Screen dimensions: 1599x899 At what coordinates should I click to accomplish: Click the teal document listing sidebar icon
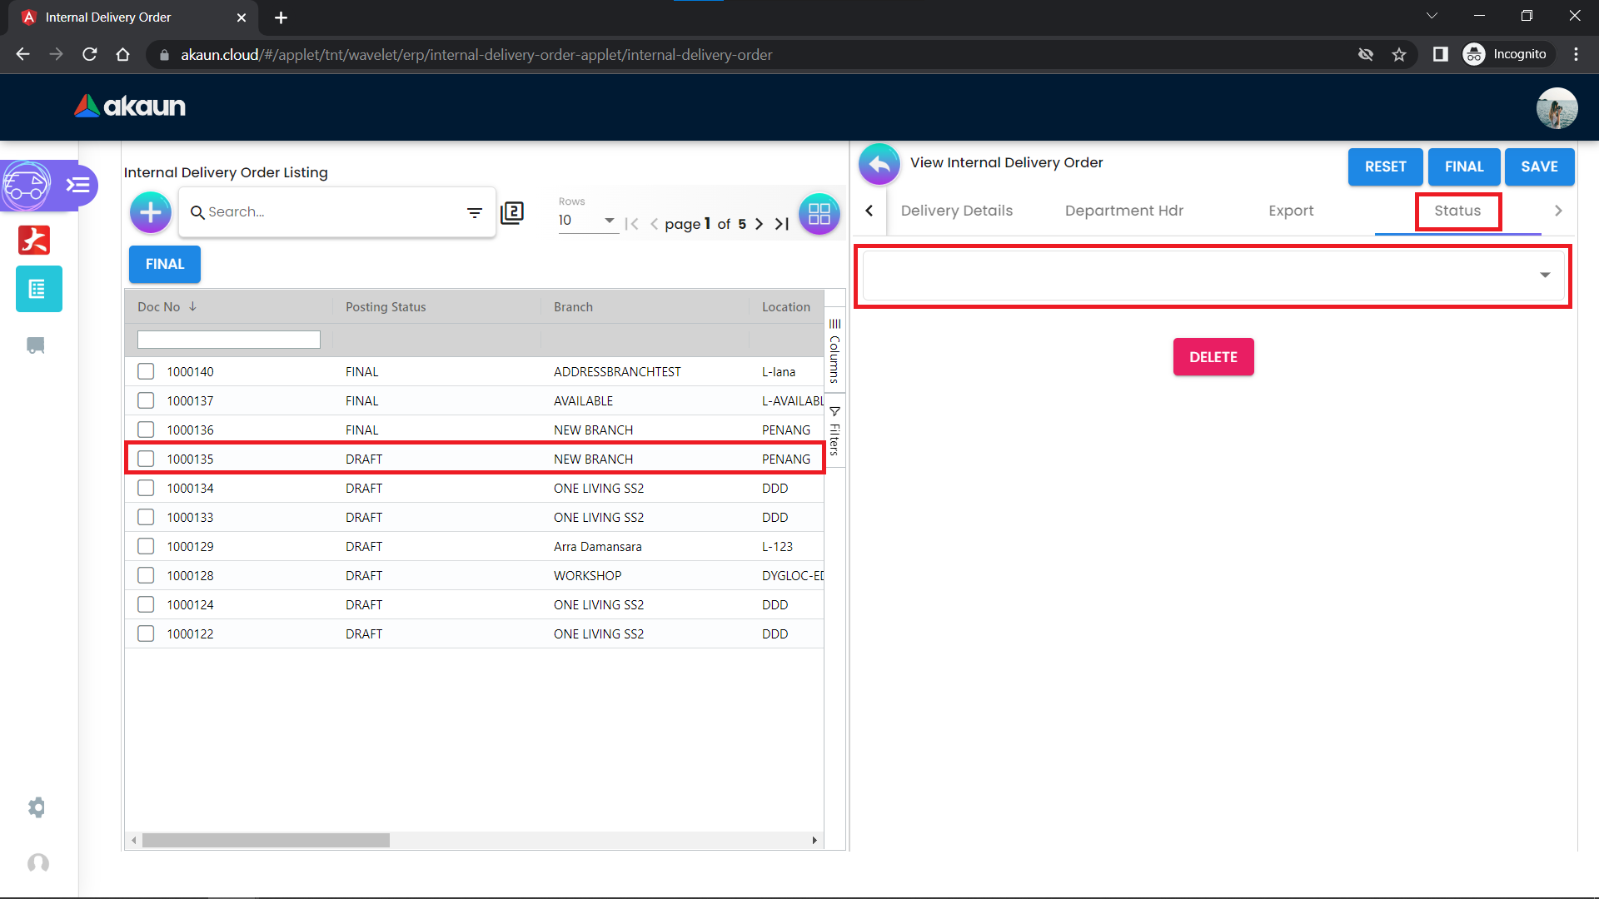38,289
